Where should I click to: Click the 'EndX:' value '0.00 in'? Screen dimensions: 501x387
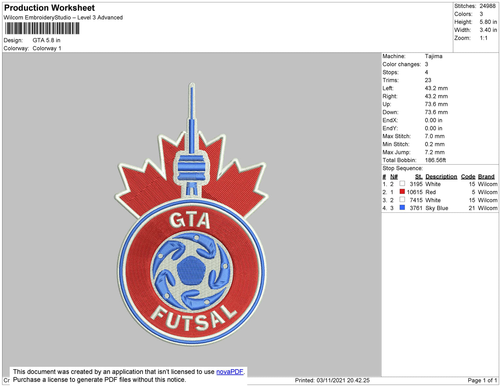[x=433, y=120]
